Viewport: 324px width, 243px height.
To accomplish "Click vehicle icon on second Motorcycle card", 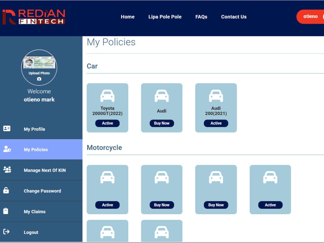I will tap(162, 177).
